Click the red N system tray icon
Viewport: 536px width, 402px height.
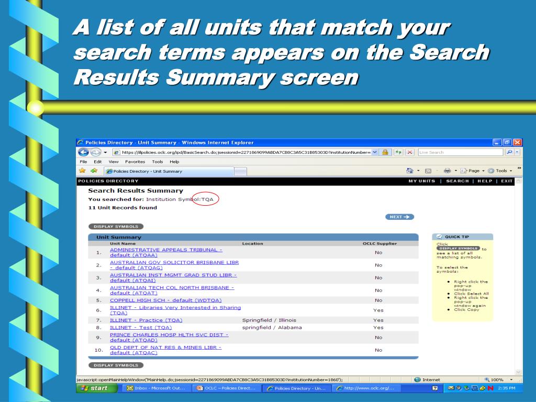490,388
